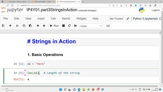Select the Strings in Action heading cell
The image size is (163, 92).
(x=92, y=42)
